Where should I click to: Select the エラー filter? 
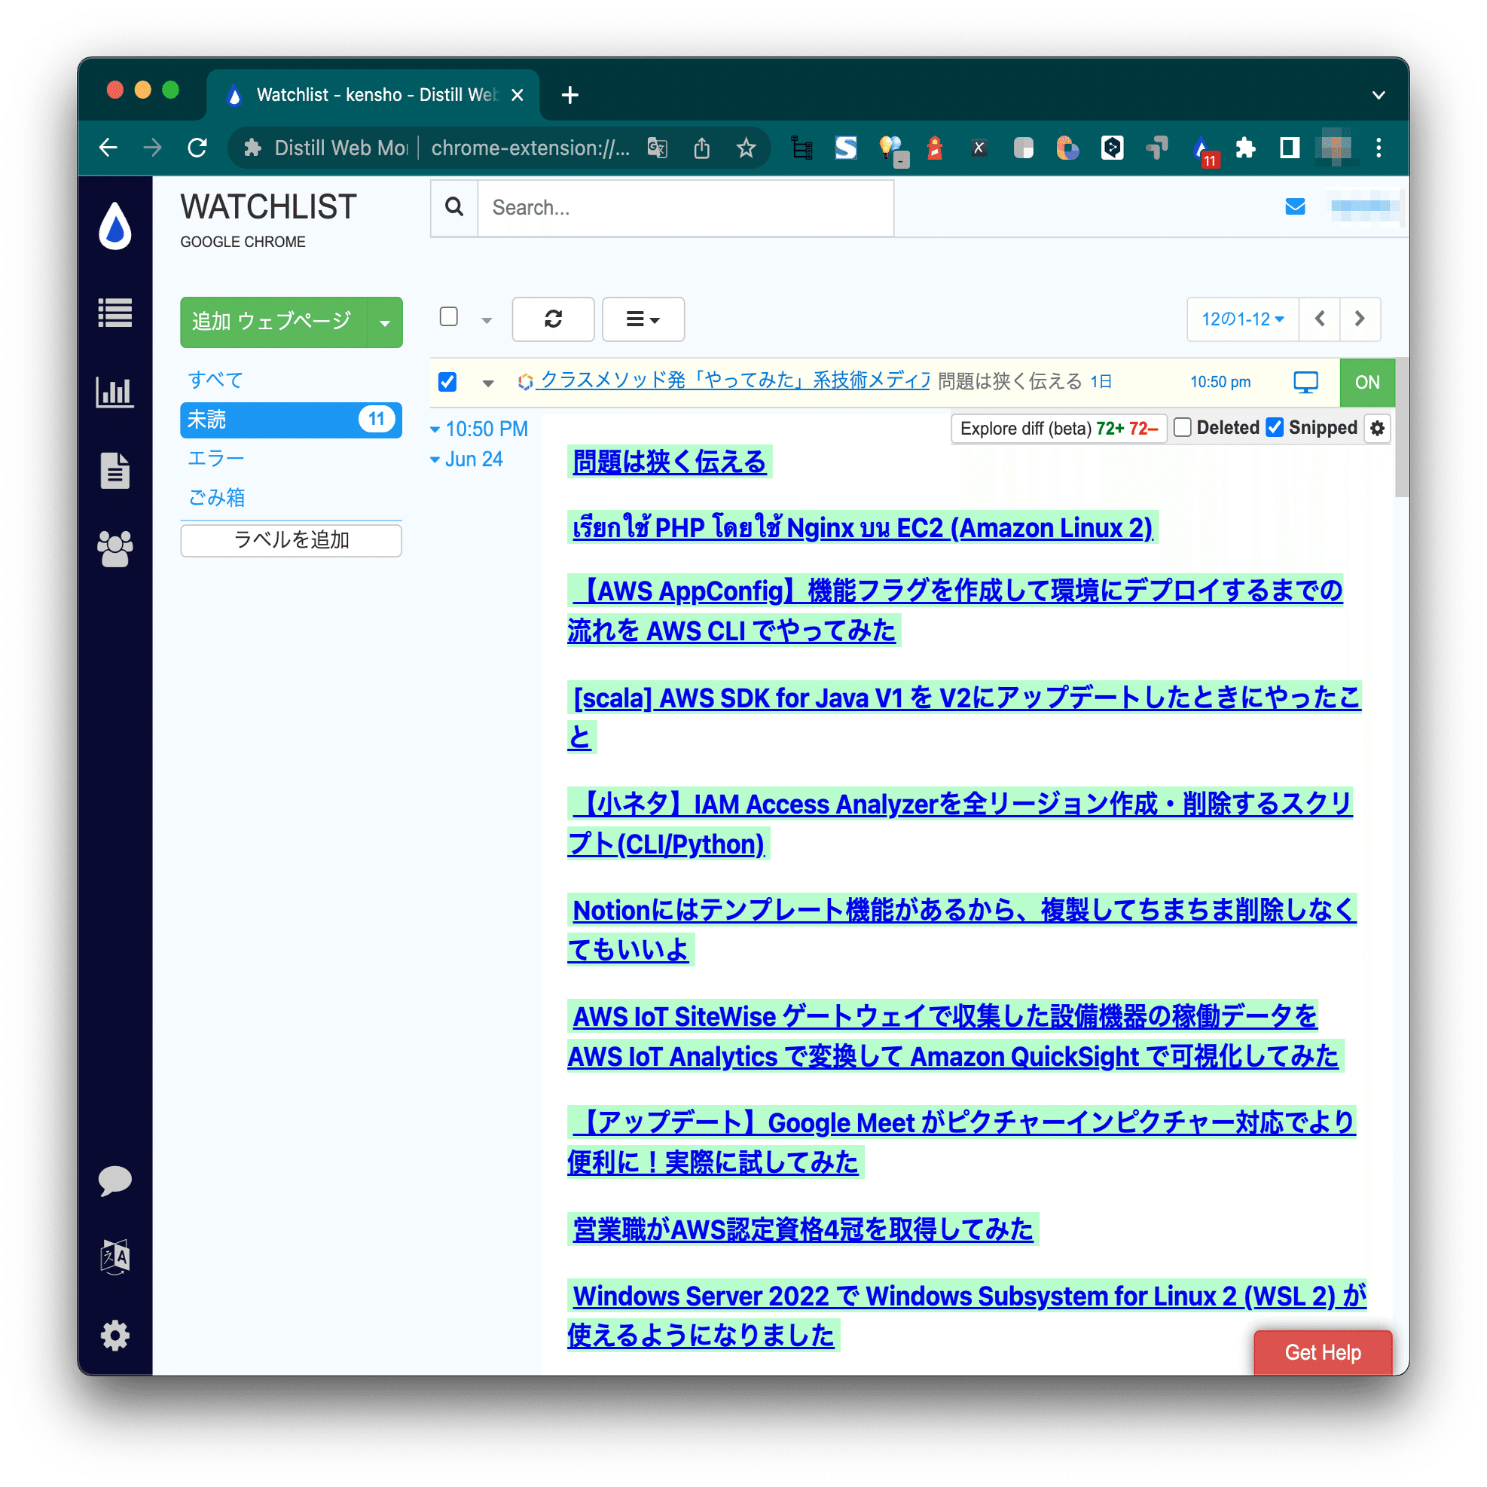[x=216, y=459]
